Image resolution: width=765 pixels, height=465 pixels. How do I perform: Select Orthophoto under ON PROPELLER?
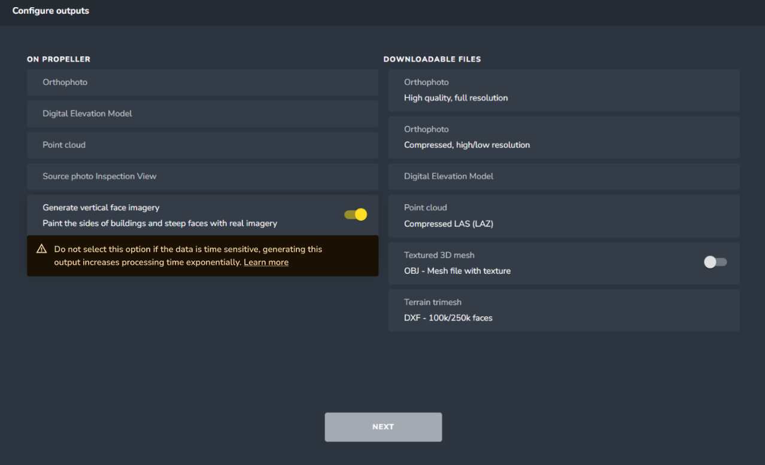[x=202, y=82]
